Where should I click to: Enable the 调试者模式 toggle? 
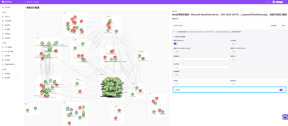click(176, 75)
